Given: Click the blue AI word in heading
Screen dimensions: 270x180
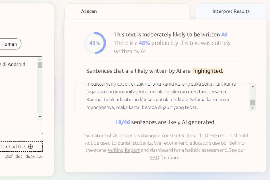Looking at the screenshot, I should coord(224,35).
